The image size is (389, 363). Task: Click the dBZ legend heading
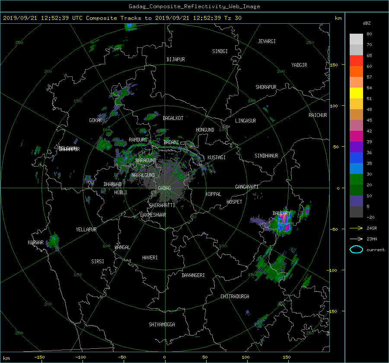(367, 23)
